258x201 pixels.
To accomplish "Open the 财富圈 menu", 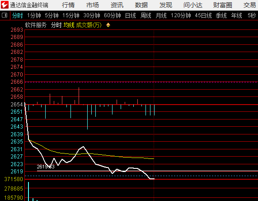I will pyautogui.click(x=223, y=5).
